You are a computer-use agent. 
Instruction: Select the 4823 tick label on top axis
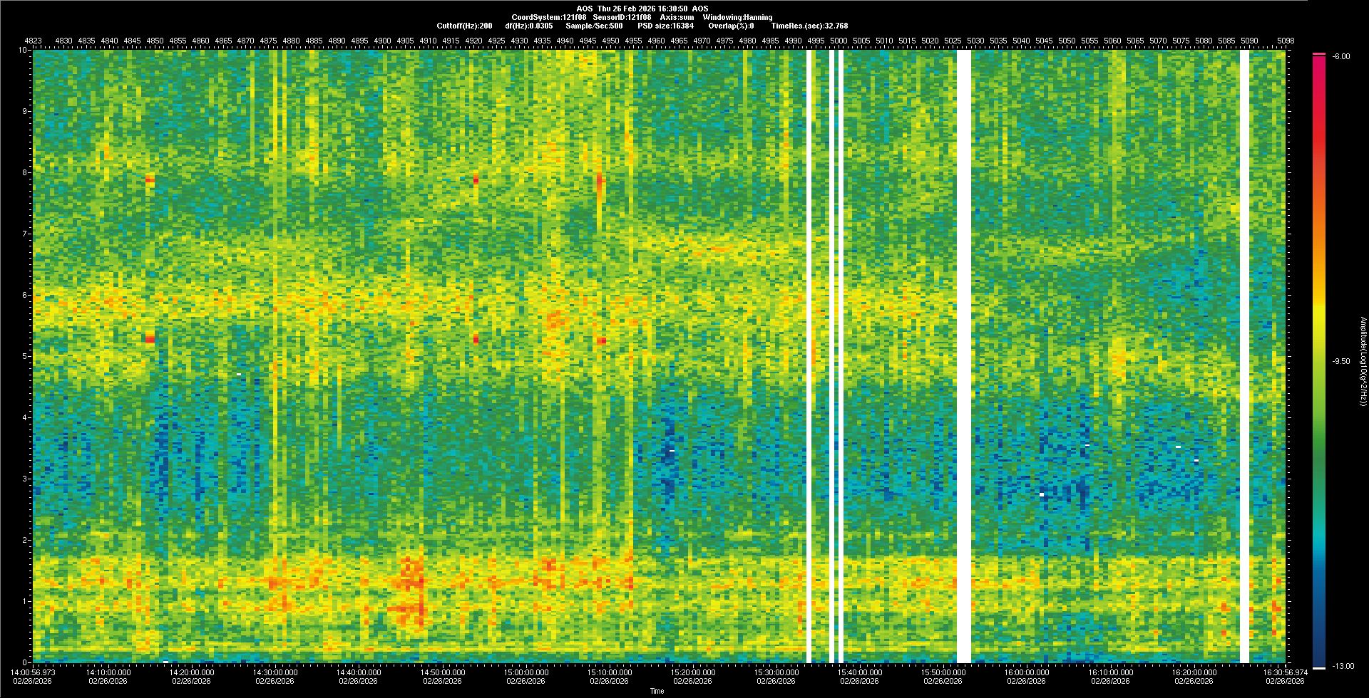click(x=34, y=41)
